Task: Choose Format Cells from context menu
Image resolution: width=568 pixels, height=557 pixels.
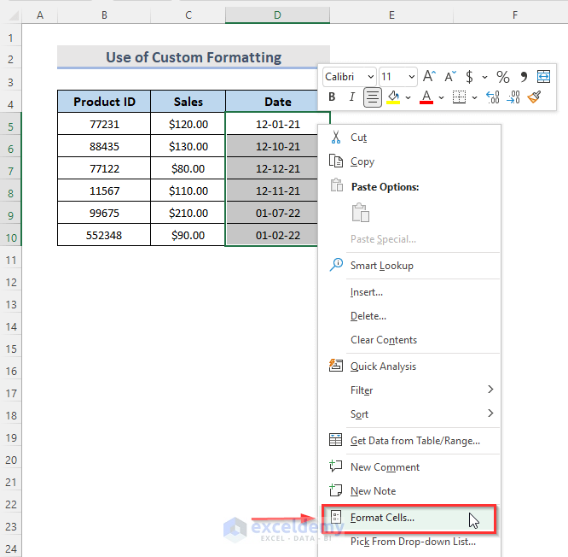Action: coord(382,518)
